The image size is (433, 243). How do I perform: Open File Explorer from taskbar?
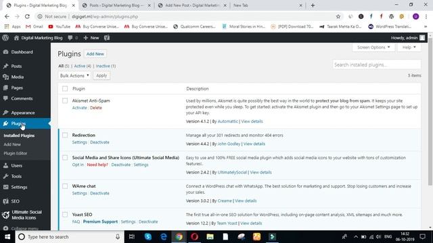[x=210, y=237]
